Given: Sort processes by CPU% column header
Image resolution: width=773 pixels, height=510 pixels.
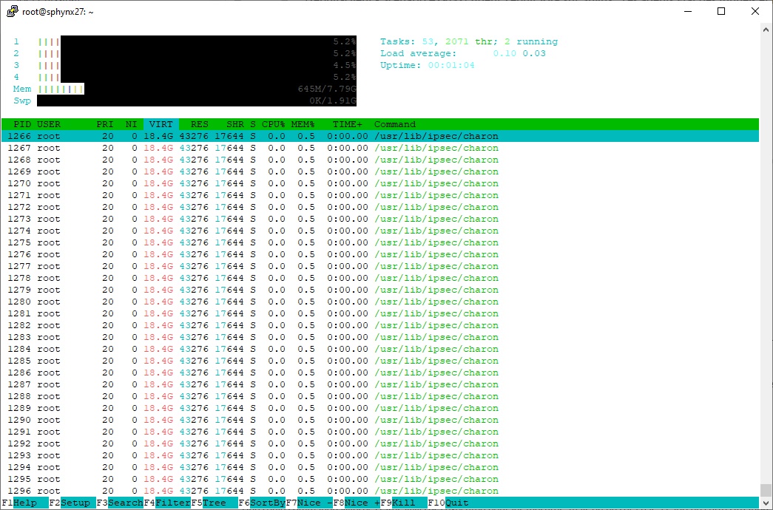Looking at the screenshot, I should [x=273, y=124].
